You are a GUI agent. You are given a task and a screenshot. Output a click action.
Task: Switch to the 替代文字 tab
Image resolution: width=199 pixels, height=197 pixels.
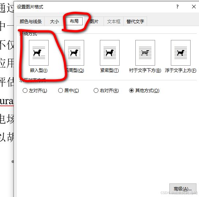[x=135, y=21]
